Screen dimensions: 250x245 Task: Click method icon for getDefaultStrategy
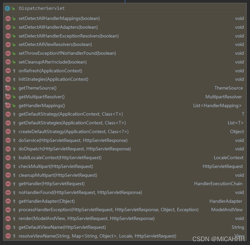8,114
